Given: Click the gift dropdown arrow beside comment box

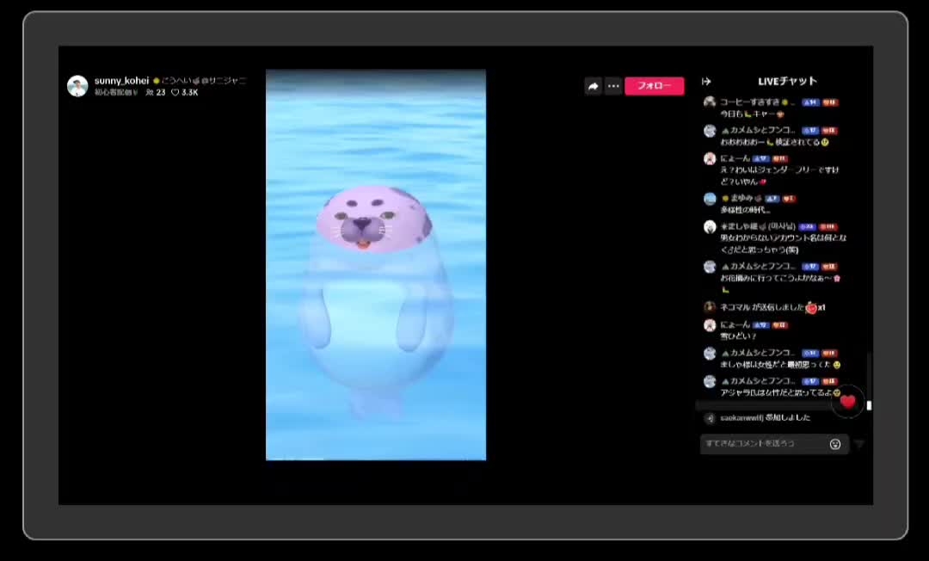Looking at the screenshot, I should [x=859, y=444].
